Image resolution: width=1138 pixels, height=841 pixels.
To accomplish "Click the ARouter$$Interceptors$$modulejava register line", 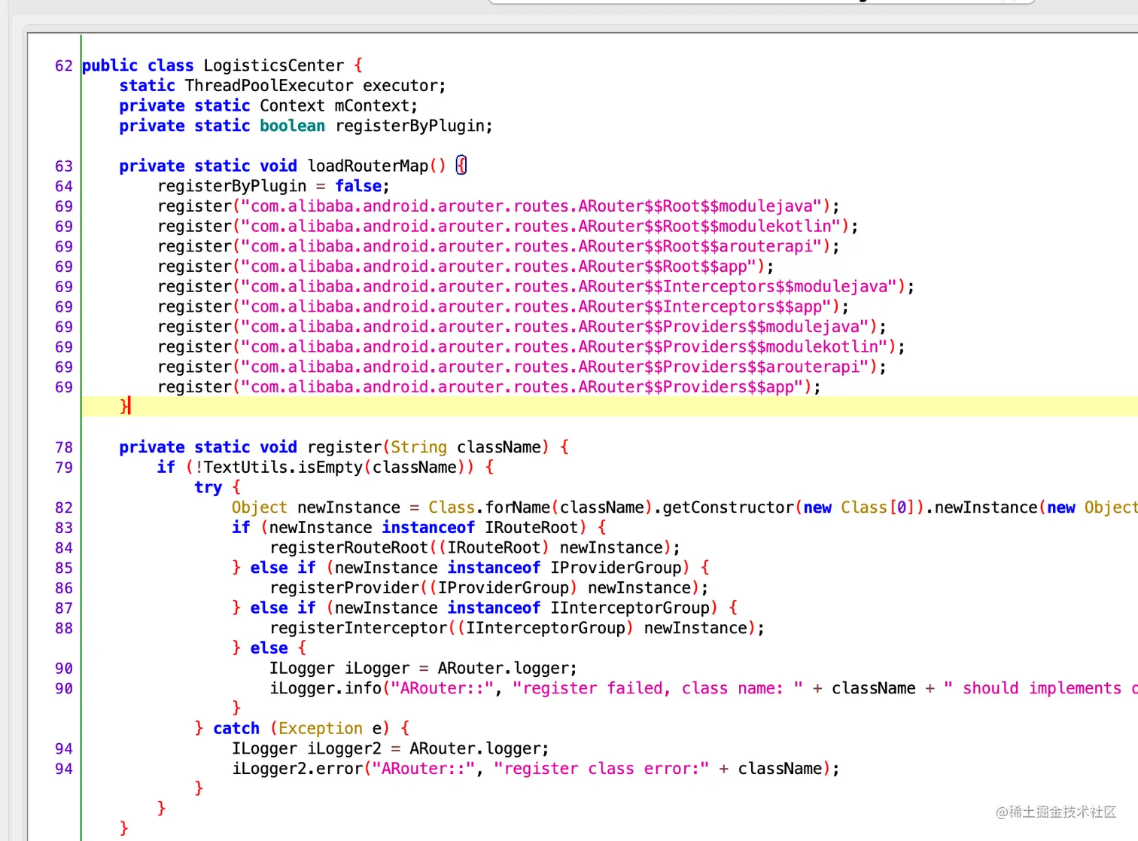I will [536, 287].
